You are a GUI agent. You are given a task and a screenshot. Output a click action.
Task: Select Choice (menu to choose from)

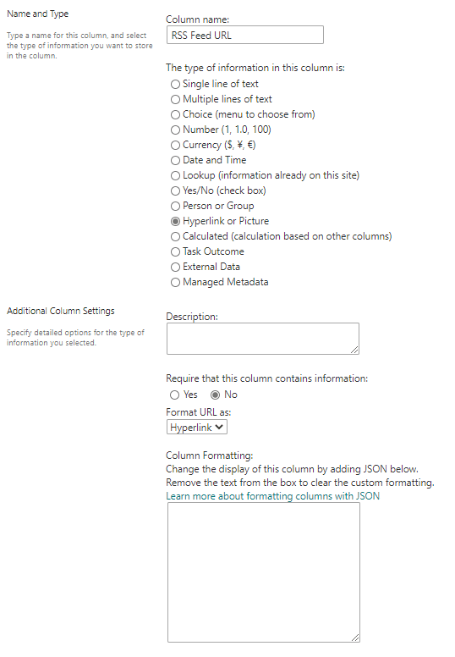tap(175, 114)
